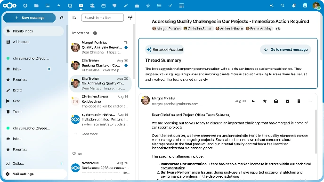Open the mailbox search filter options
Screen dimensions: 324x182
pos(130,18)
